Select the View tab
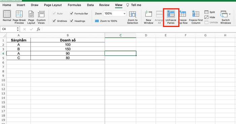Viewport: 236px width, 124px height. [119, 5]
